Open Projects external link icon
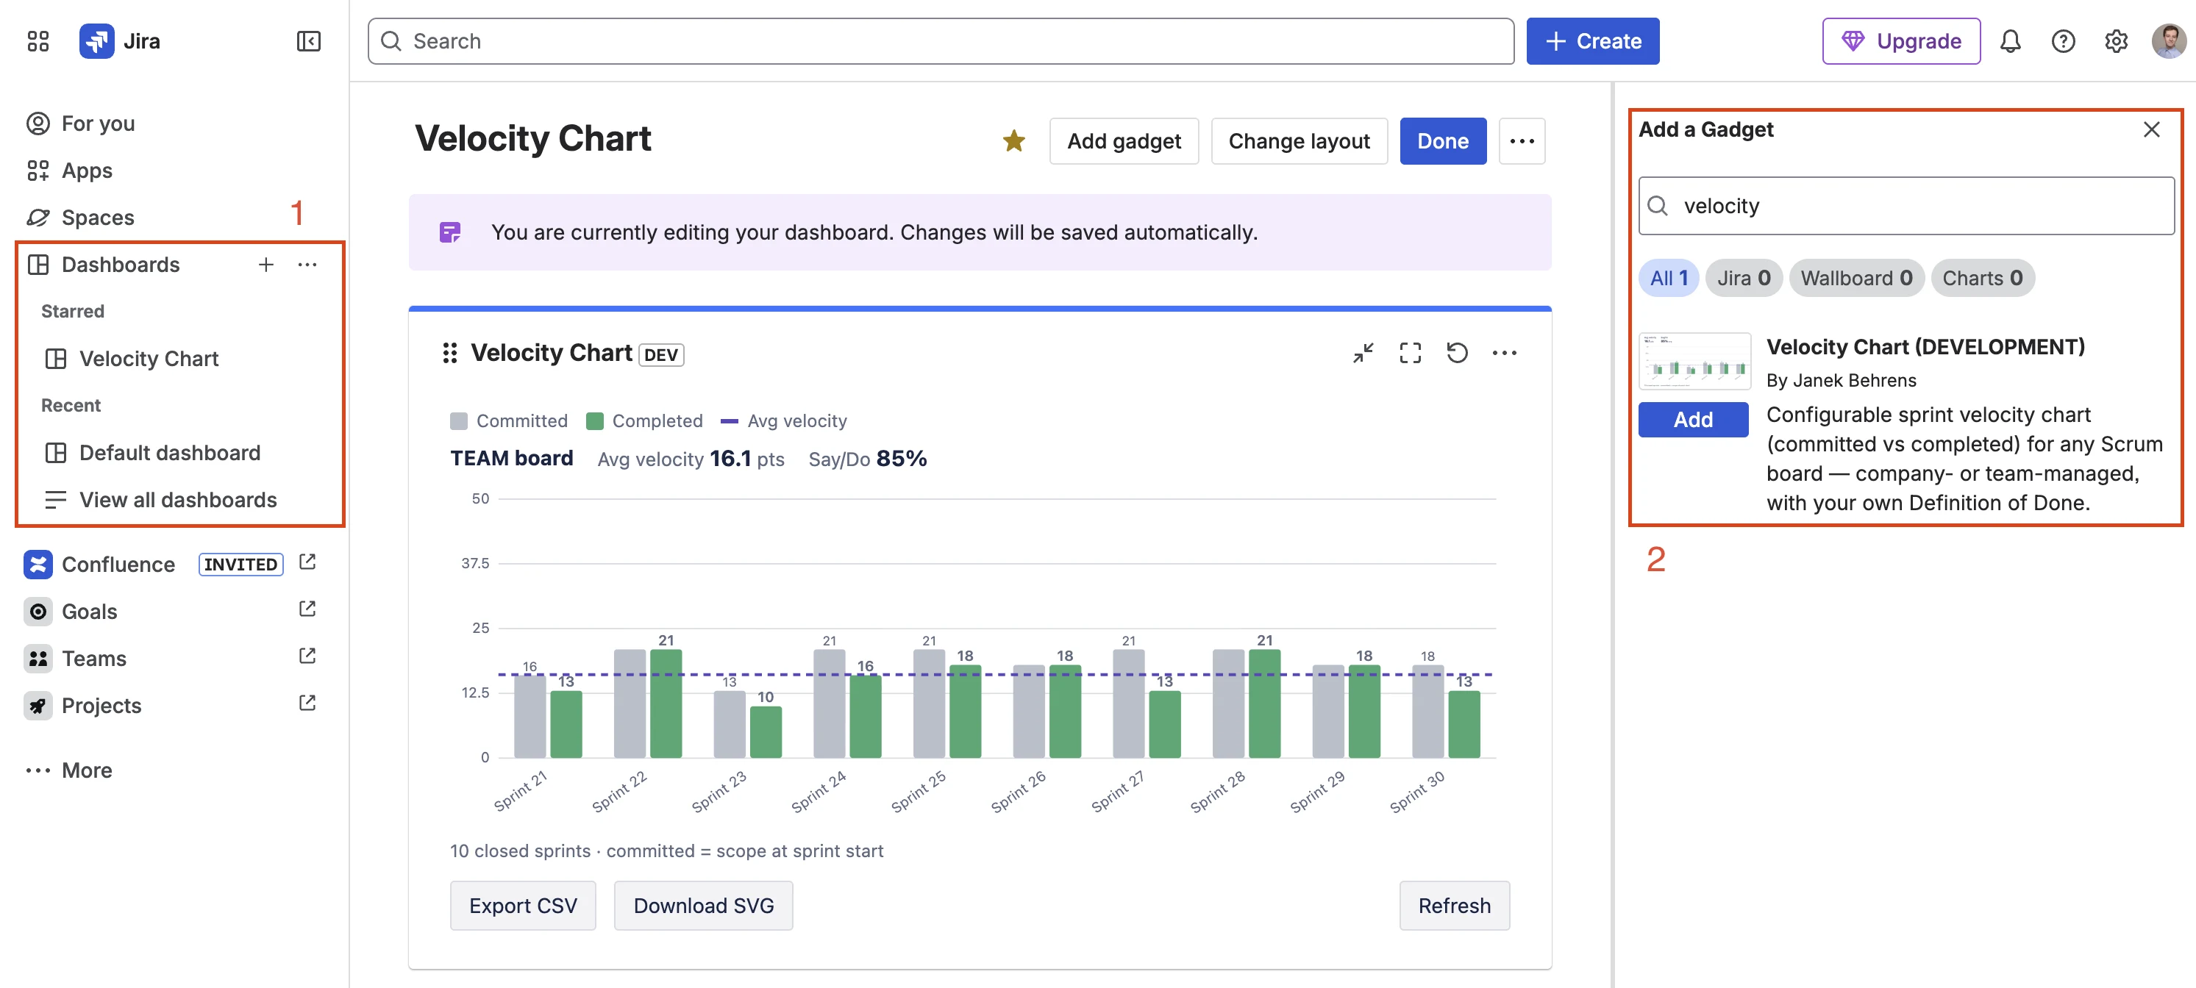This screenshot has height=988, width=2196. coord(307,703)
